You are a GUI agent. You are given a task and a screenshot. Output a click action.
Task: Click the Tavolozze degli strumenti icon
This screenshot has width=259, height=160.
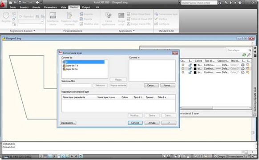click(69, 16)
